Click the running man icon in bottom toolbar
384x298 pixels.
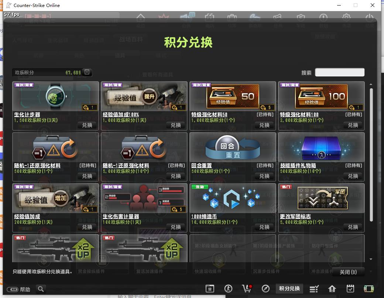click(228, 289)
